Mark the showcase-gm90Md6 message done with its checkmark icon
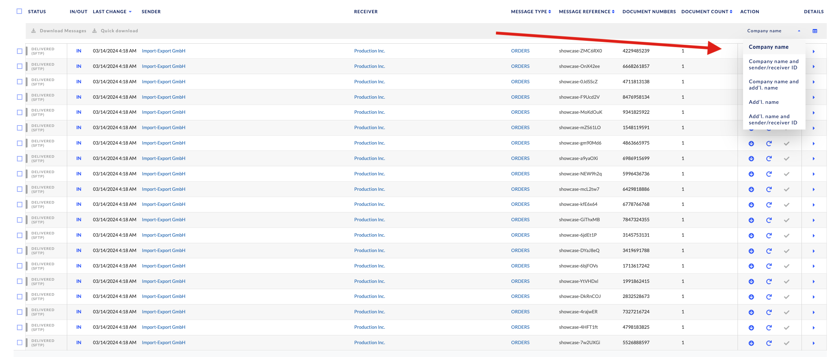This screenshot has height=357, width=836. (x=786, y=143)
